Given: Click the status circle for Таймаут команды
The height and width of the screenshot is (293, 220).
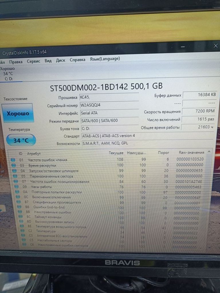Looking at the screenshot, I should pyautogui.click(x=21, y=217).
